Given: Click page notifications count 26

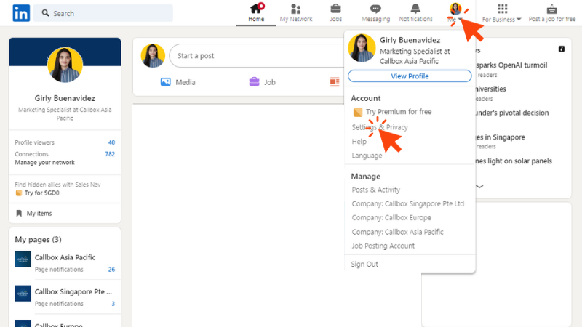Looking at the screenshot, I should click(111, 269).
